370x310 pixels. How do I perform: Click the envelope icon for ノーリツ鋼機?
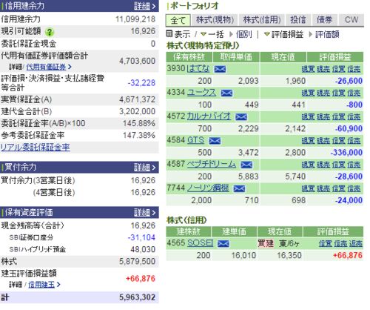coord(239,188)
